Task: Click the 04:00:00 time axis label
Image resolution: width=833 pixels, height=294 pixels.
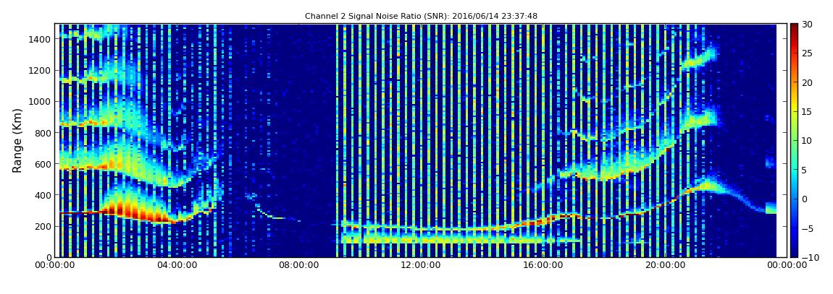Action: (x=176, y=266)
